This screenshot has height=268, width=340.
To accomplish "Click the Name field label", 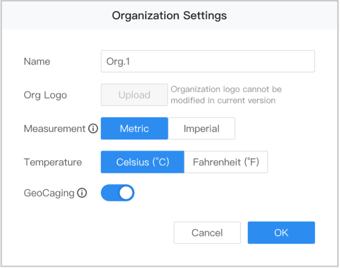I will [37, 62].
